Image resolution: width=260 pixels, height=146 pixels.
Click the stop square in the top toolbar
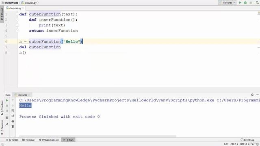pyautogui.click(x=251, y=3)
